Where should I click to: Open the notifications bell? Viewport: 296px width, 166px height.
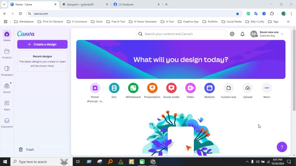(x=242, y=34)
